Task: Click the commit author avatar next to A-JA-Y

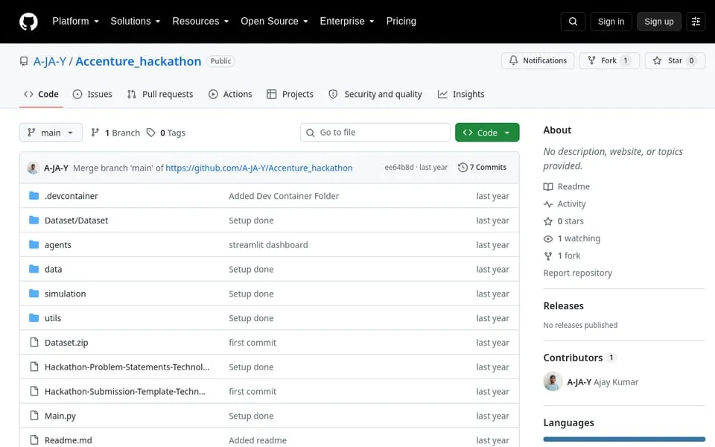Action: 33,168
